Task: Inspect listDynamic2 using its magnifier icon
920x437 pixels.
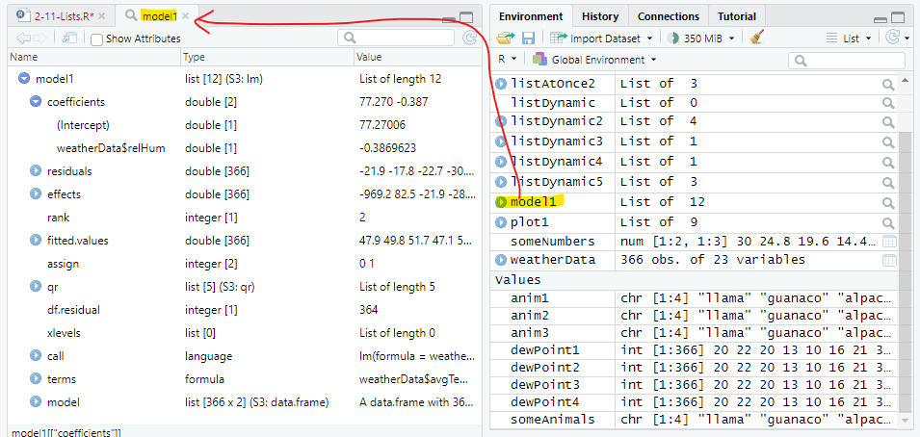Action: coord(888,122)
